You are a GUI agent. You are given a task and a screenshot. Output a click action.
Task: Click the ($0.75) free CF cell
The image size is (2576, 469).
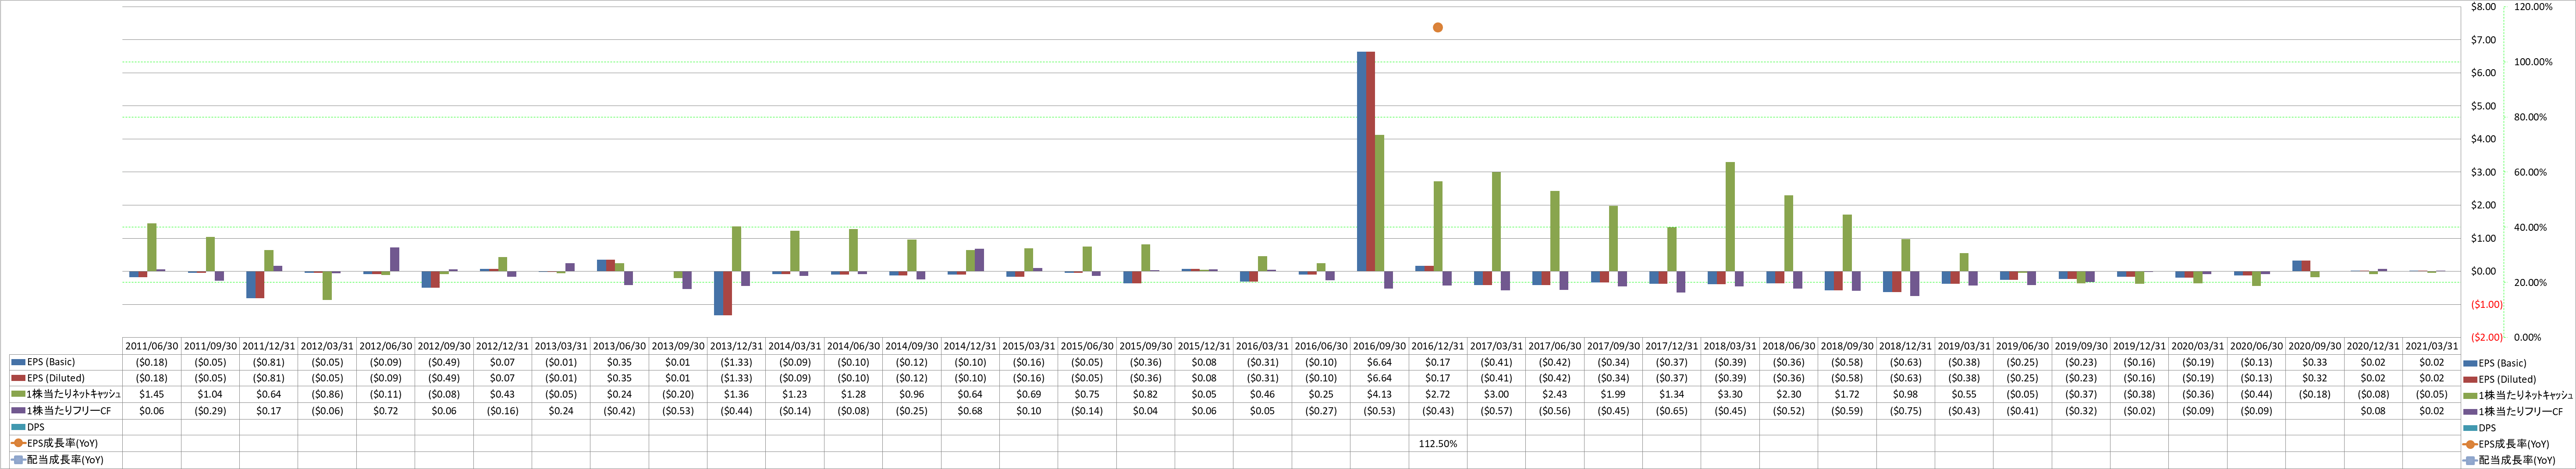[x=1905, y=411]
